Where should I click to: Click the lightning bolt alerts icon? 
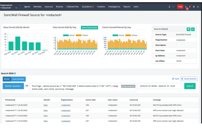click(x=190, y=6)
